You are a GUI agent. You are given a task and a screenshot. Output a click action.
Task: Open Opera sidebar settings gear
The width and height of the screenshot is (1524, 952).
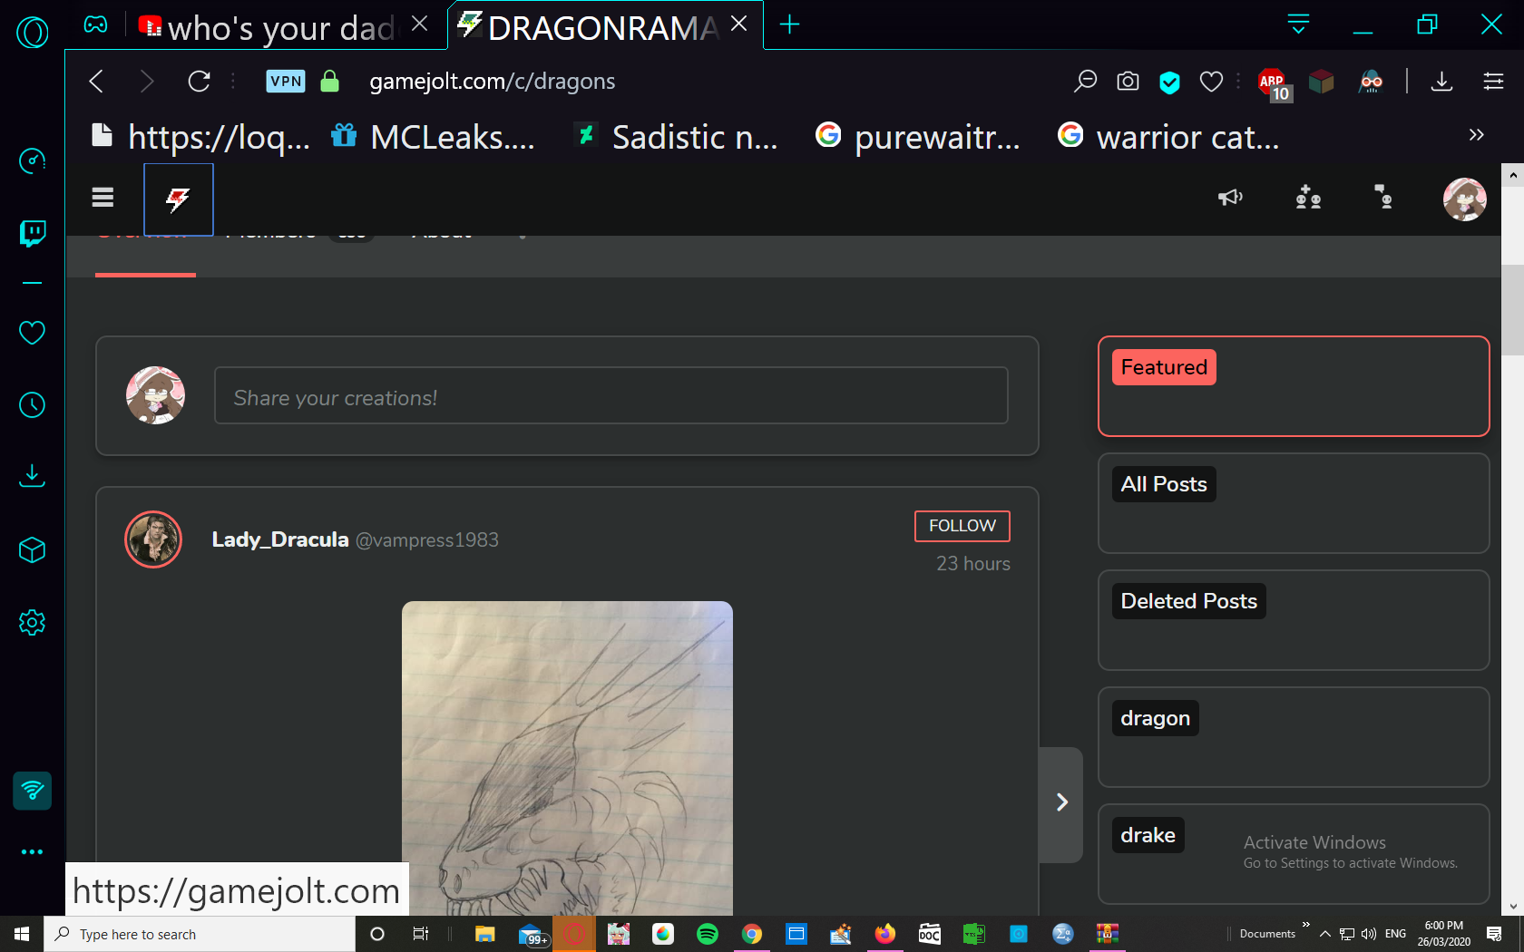(33, 623)
